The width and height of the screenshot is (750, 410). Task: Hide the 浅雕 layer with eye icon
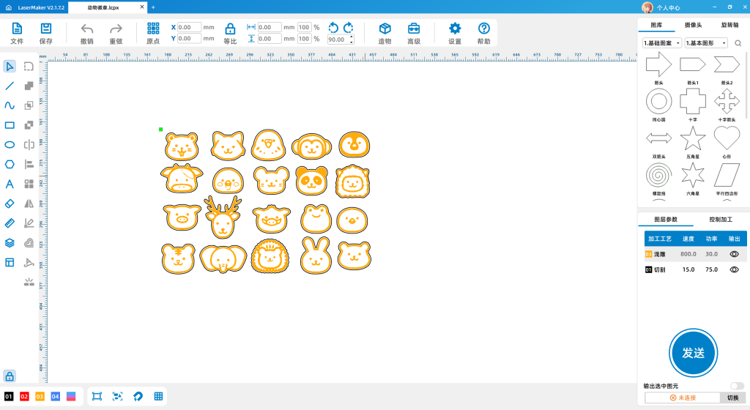(x=734, y=254)
